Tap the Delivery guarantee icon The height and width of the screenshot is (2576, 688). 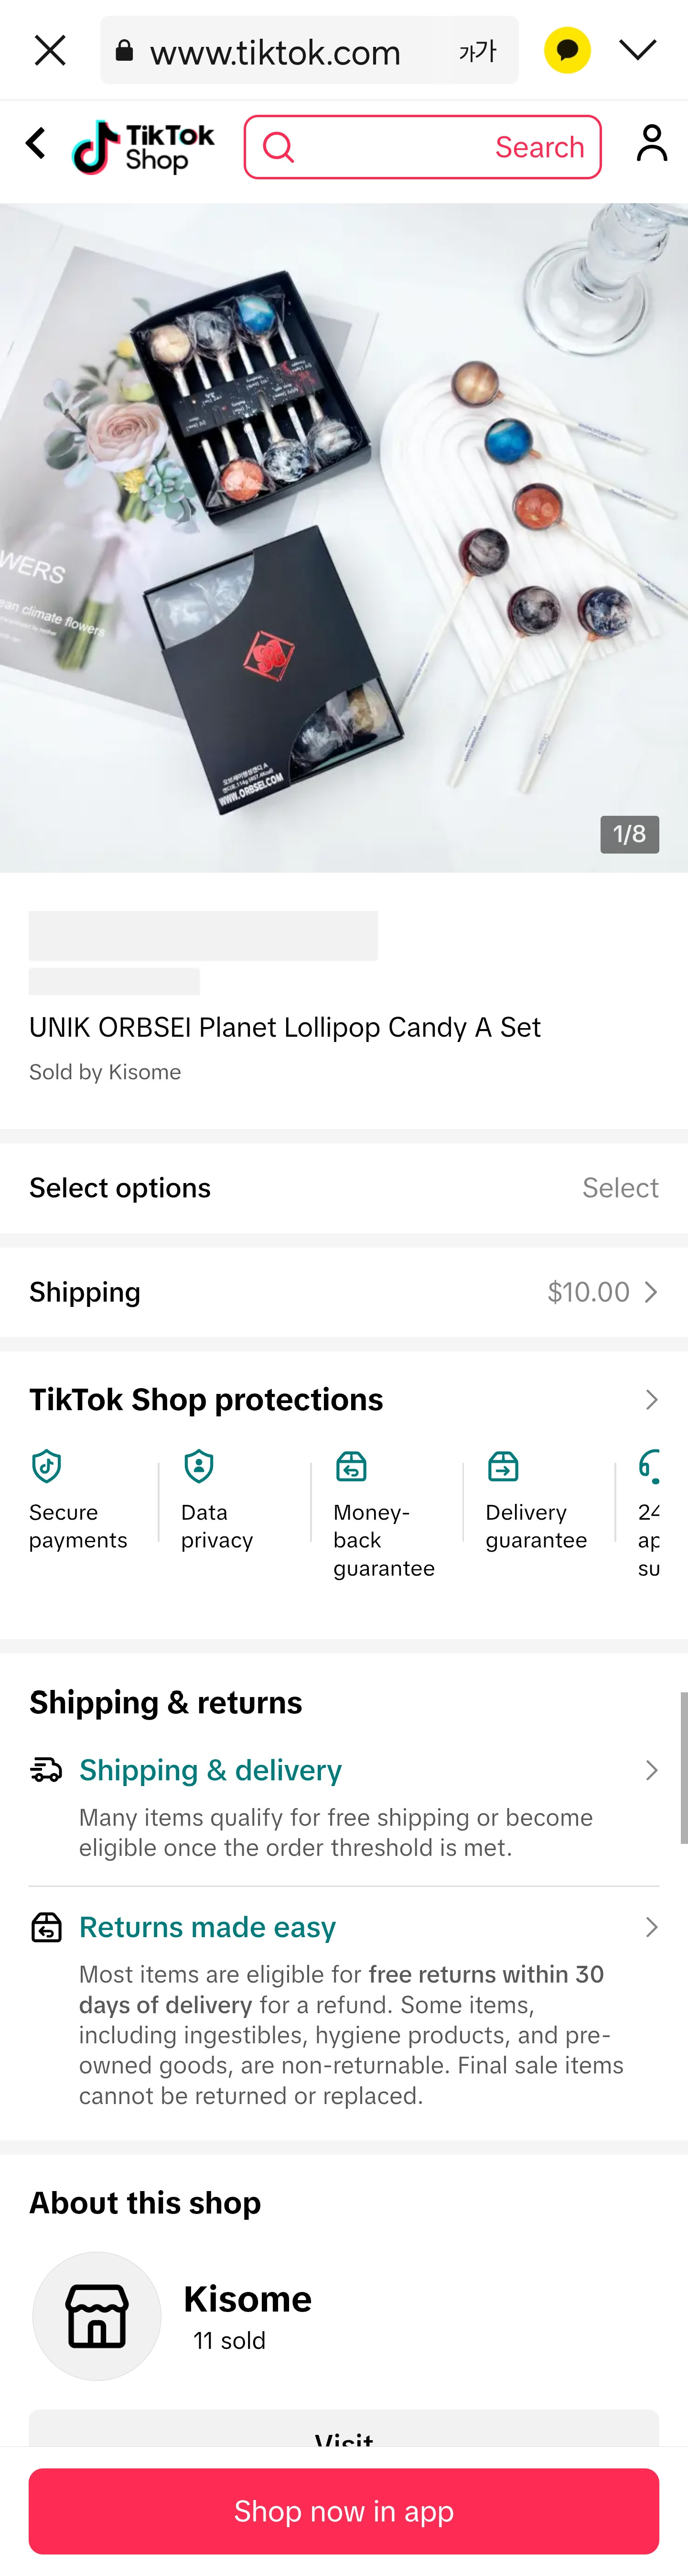[503, 1466]
